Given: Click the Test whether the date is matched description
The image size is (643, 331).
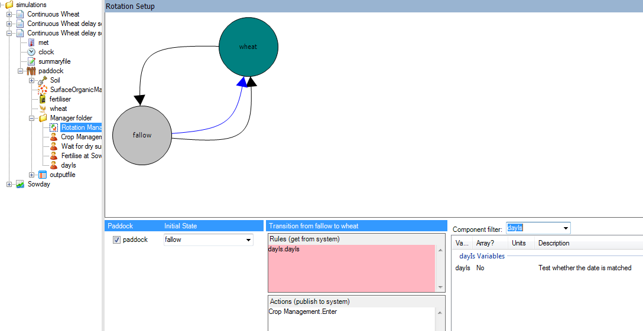Looking at the screenshot, I should tap(584, 268).
